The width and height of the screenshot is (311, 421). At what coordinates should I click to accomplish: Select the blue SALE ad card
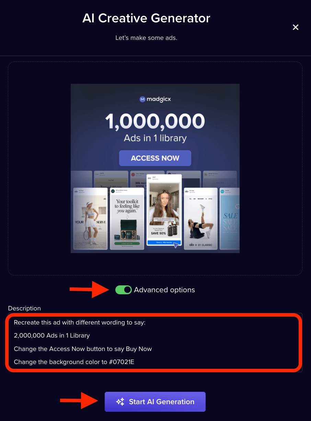[x=229, y=219]
